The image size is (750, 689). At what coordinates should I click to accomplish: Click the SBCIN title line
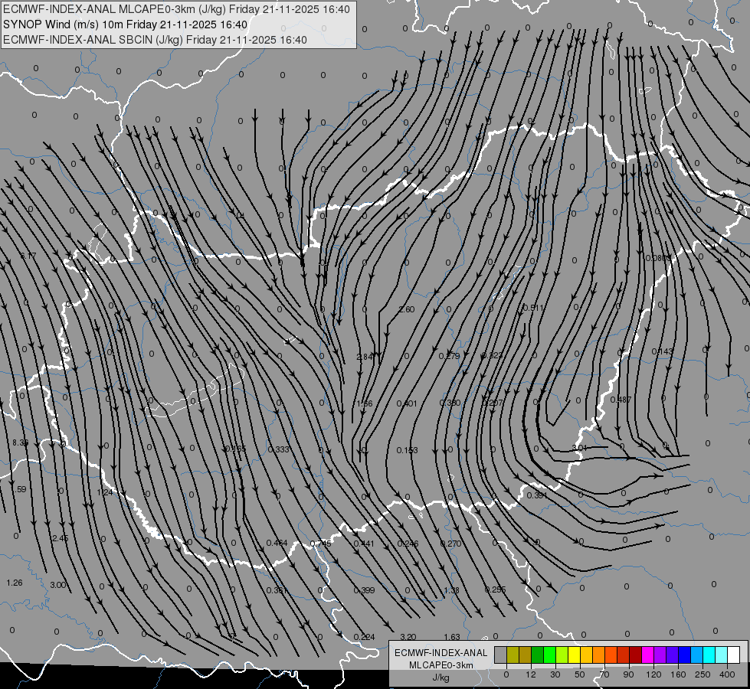155,40
